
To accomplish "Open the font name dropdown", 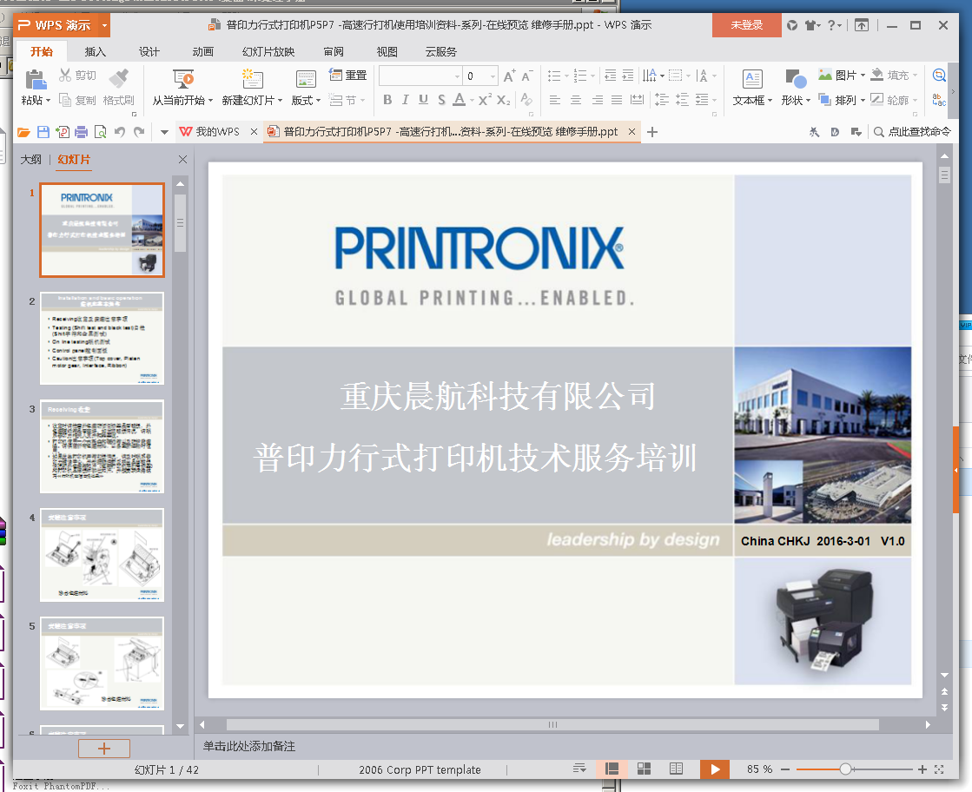I will point(458,76).
